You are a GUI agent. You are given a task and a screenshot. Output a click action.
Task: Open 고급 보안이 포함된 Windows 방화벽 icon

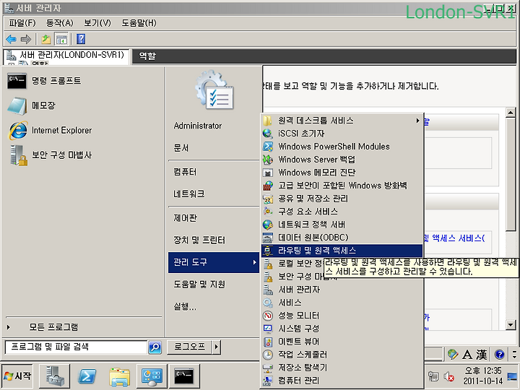pyautogui.click(x=268, y=186)
